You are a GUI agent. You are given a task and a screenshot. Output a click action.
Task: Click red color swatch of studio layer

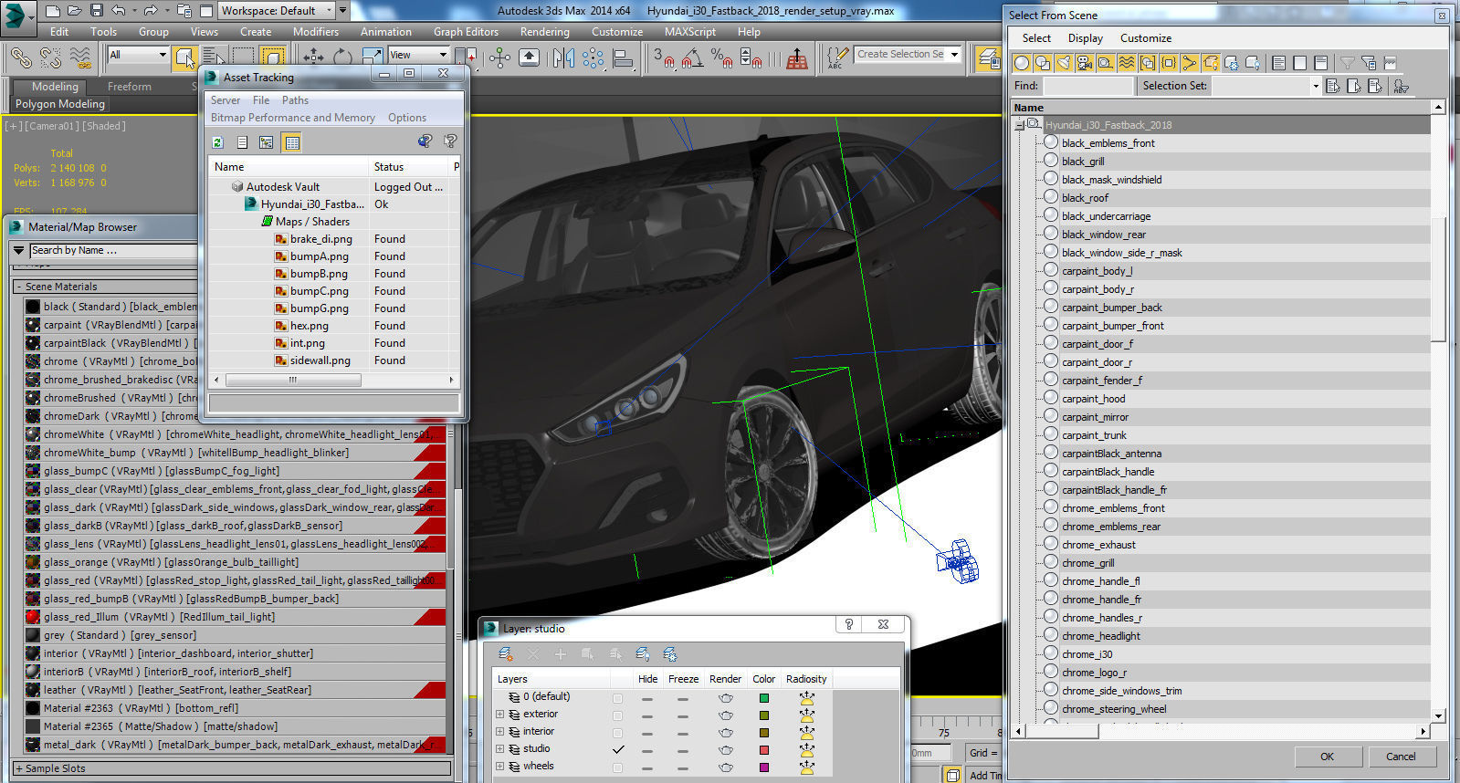coord(764,750)
